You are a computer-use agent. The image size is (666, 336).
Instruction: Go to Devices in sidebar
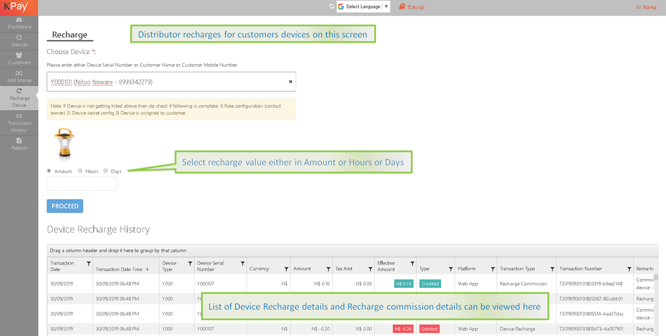pyautogui.click(x=19, y=41)
